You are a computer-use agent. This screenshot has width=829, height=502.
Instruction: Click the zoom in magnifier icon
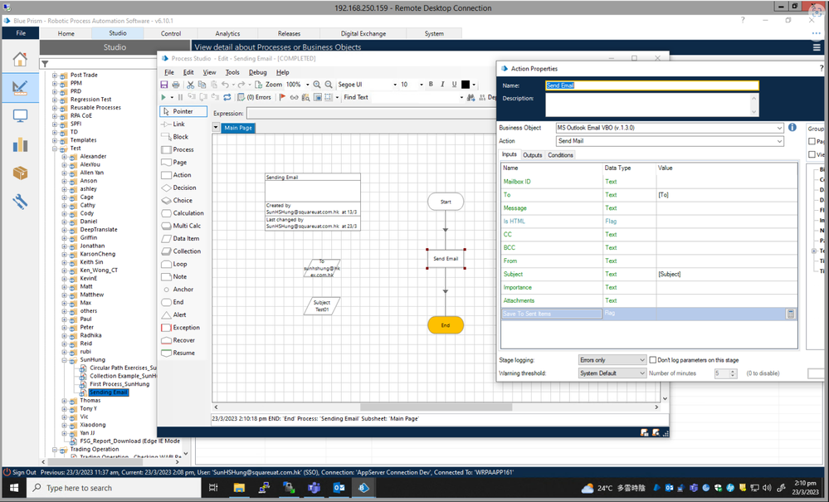[x=317, y=85]
